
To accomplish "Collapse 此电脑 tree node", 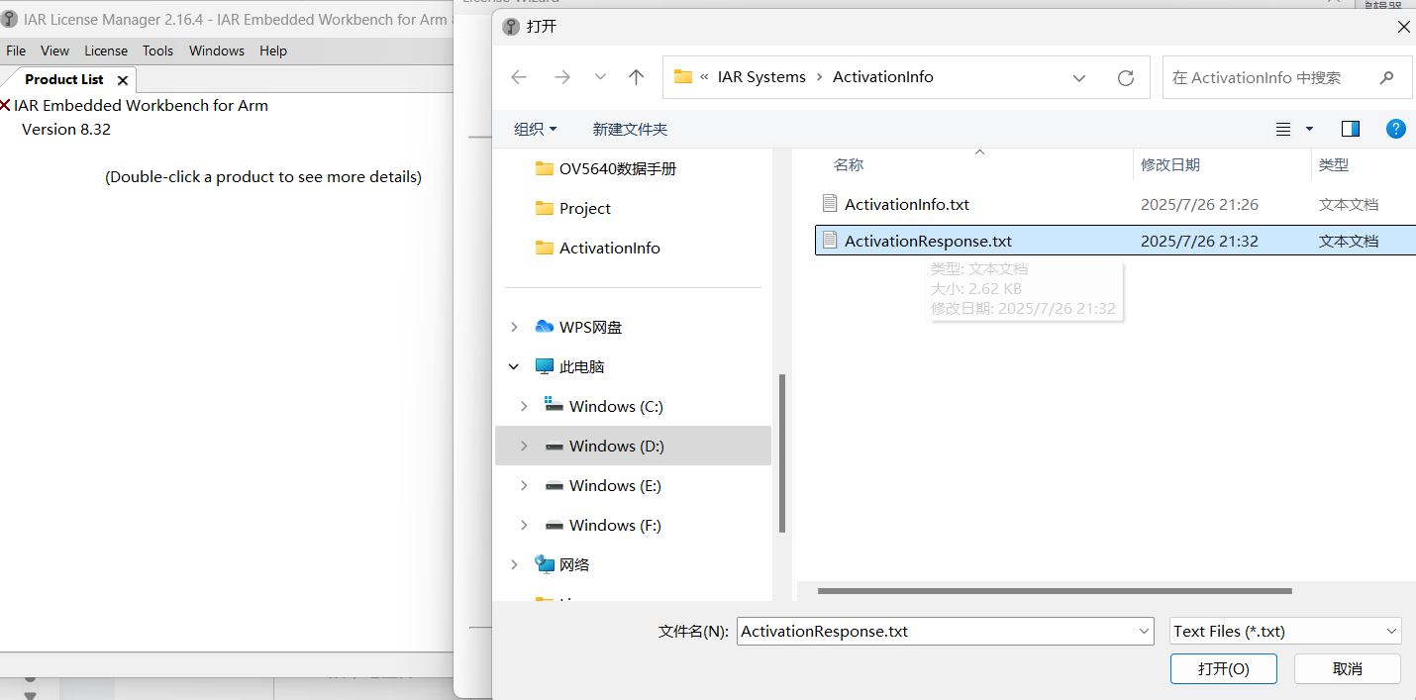I will click(513, 366).
